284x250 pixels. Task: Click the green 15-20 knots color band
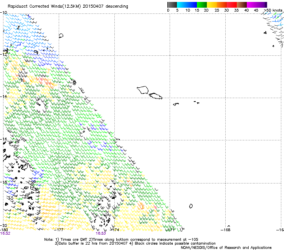202,5
